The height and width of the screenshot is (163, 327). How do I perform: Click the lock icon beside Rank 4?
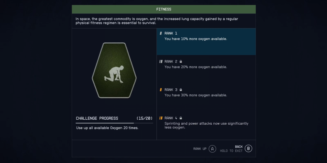point(181,118)
